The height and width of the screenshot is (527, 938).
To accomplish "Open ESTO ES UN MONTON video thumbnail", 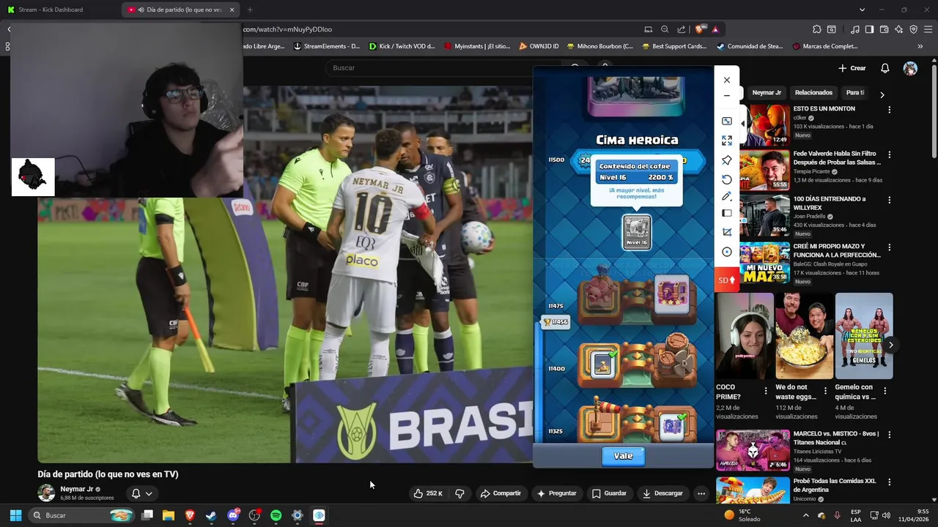I will [764, 124].
